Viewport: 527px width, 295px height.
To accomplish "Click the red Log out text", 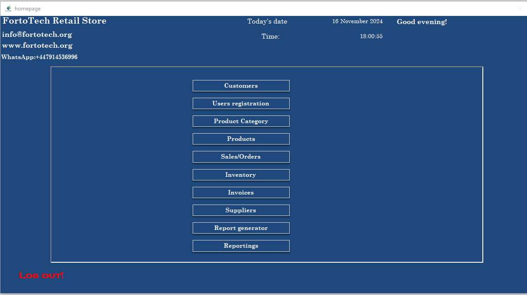I will 41,275.
